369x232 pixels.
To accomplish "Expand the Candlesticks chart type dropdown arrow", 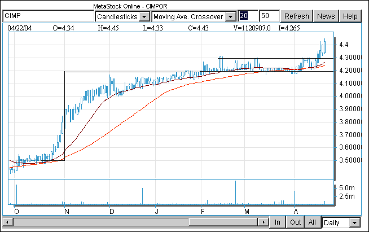I will tap(144, 17).
